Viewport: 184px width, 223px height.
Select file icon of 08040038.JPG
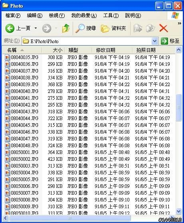tap(7, 78)
